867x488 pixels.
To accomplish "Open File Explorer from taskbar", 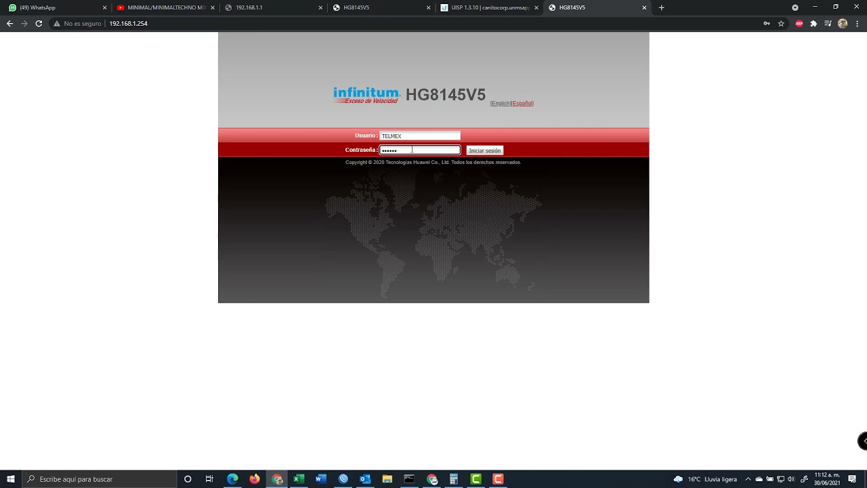I will [x=387, y=479].
